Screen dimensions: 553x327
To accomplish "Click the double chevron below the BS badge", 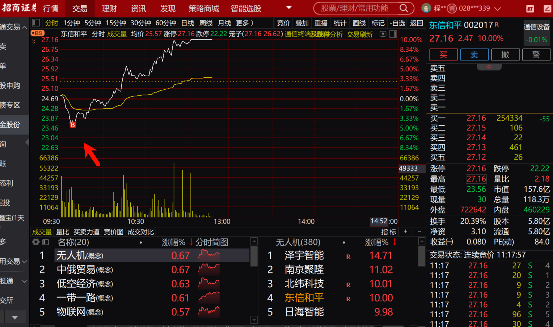I will (34, 41).
